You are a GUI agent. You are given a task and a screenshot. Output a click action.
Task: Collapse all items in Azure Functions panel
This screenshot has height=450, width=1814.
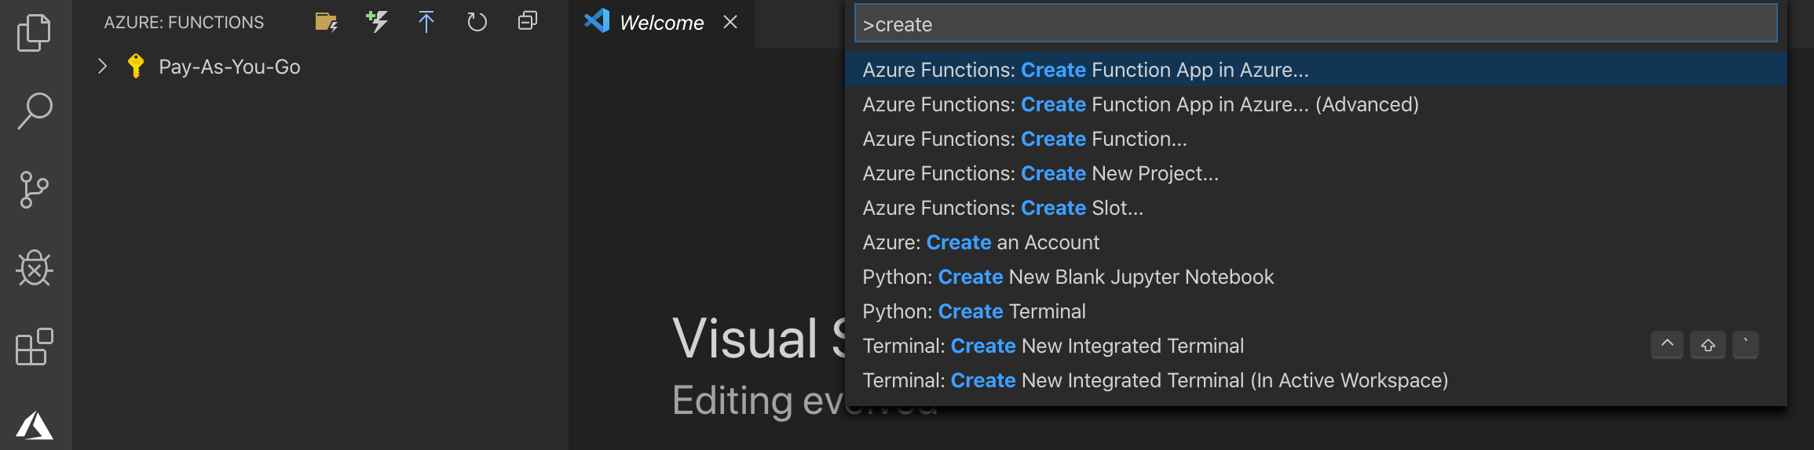click(528, 22)
